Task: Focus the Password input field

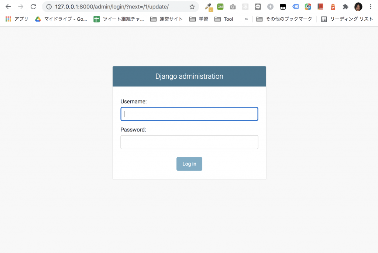Action: pyautogui.click(x=189, y=142)
